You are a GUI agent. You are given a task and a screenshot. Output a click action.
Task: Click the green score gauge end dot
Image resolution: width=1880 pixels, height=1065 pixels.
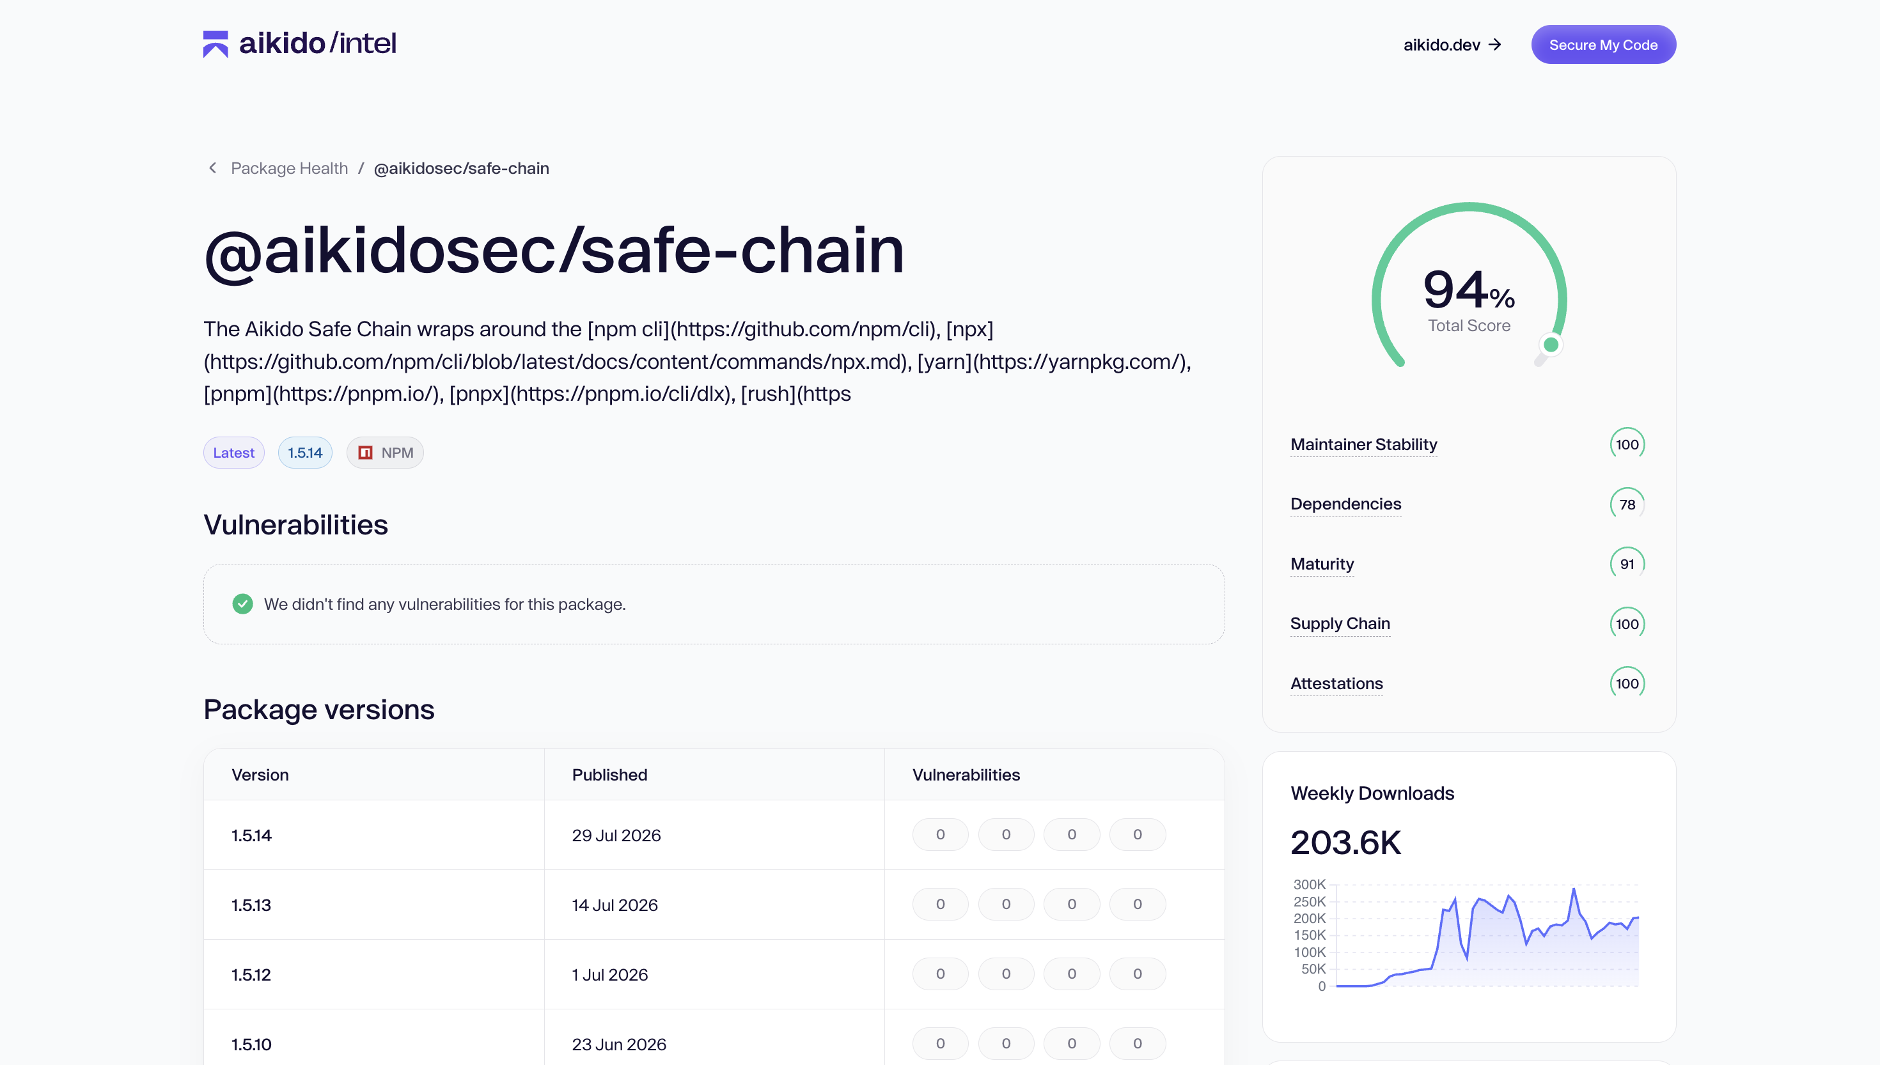point(1551,345)
